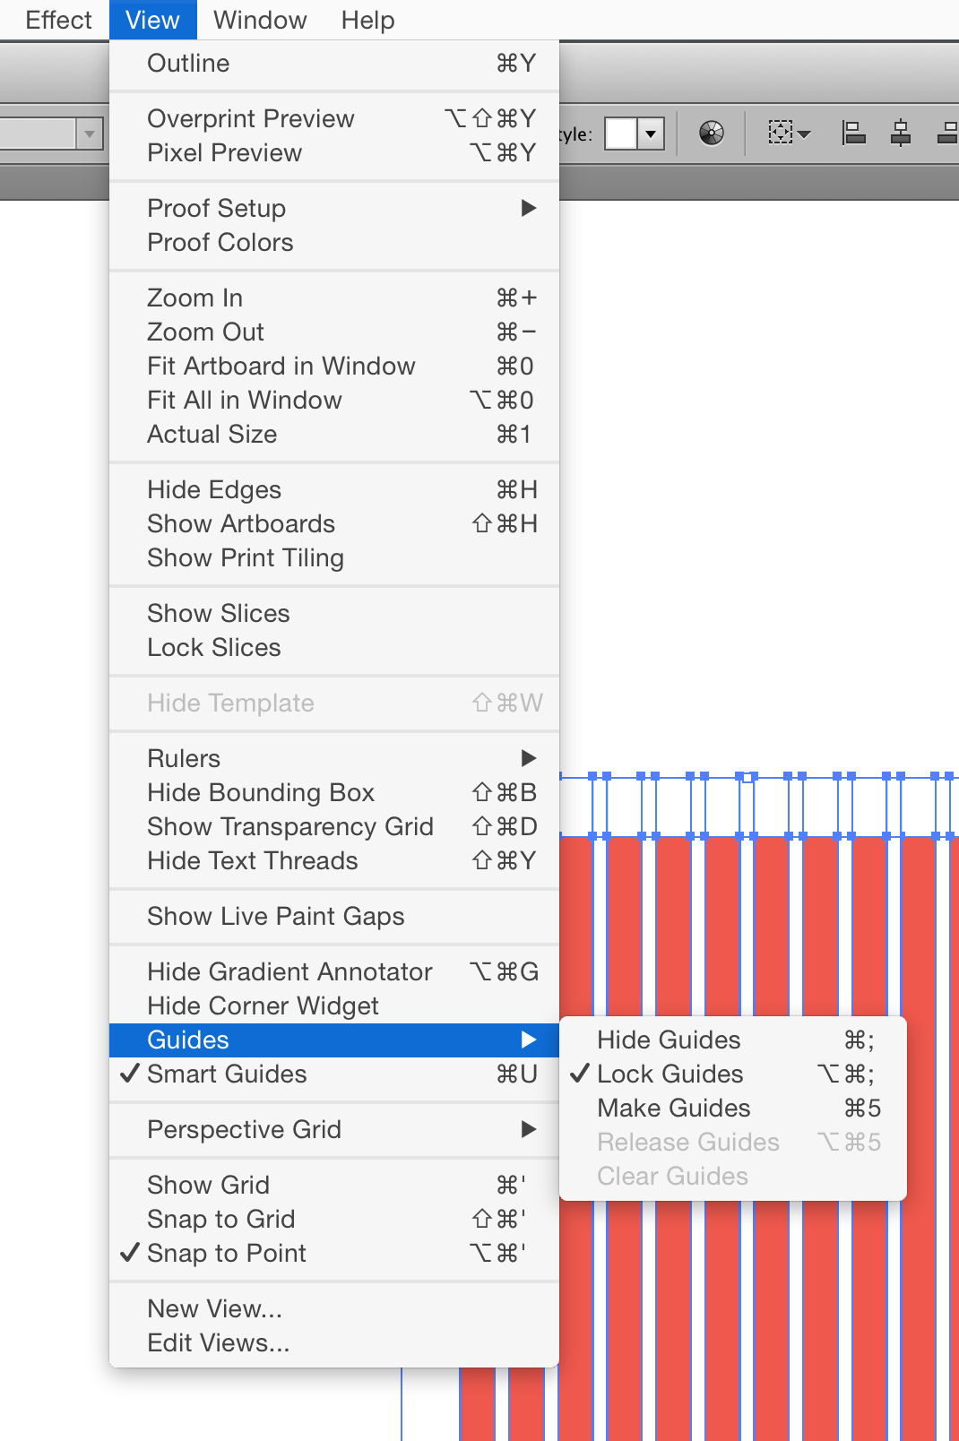The width and height of the screenshot is (959, 1441).
Task: Choose Hide Guides from the submenu
Action: tap(669, 1040)
